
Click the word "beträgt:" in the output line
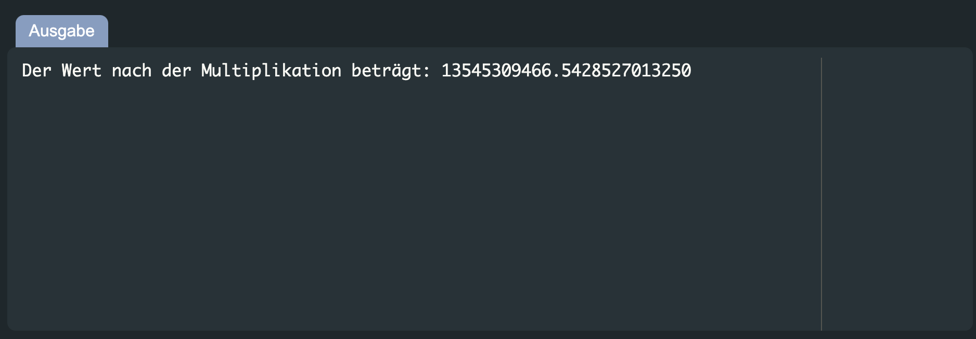pos(391,71)
